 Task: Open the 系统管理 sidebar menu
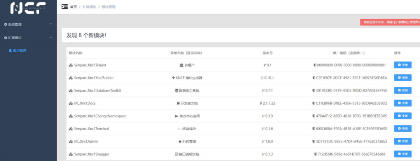click(28, 24)
